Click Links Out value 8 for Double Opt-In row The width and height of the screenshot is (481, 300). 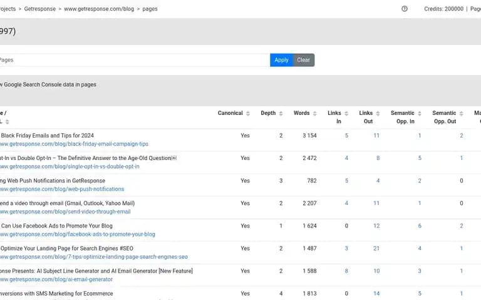[378, 158]
